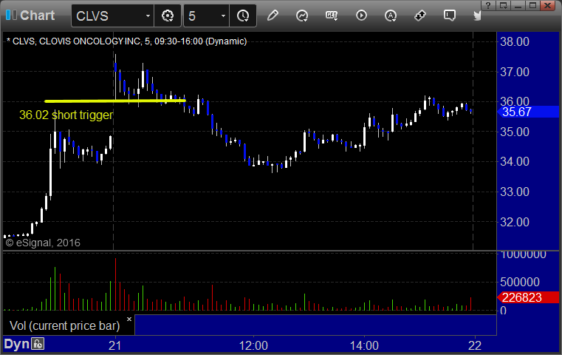The width and height of the screenshot is (562, 355).
Task: Click the 21 date axis label
Action: point(114,345)
